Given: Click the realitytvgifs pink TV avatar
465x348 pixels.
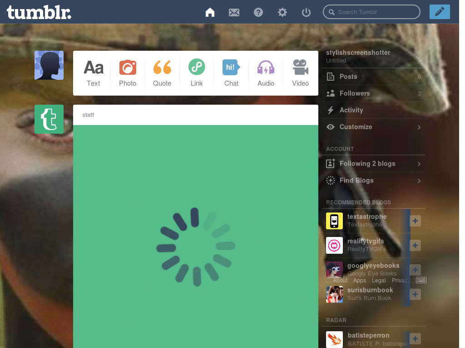Looking at the screenshot, I should click(334, 245).
